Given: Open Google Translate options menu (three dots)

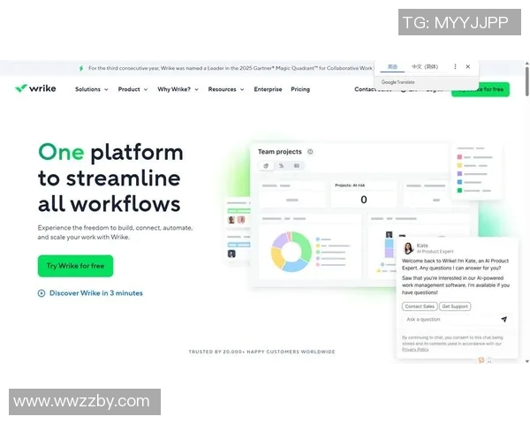Looking at the screenshot, I should 455,66.
